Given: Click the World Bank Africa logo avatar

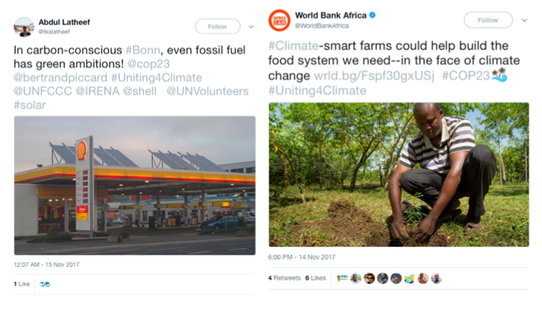Looking at the screenshot, I should (280, 20).
